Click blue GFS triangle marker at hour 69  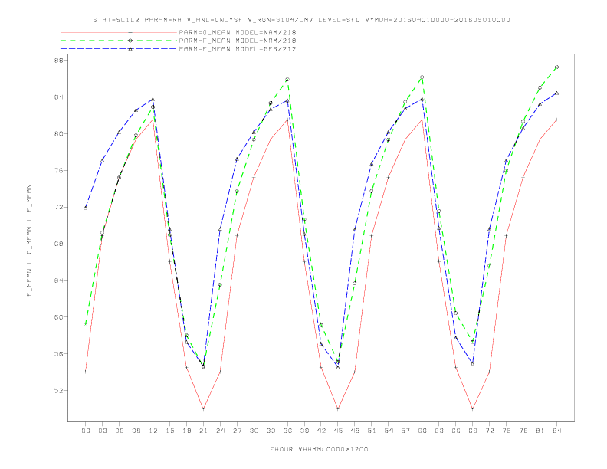(x=473, y=364)
